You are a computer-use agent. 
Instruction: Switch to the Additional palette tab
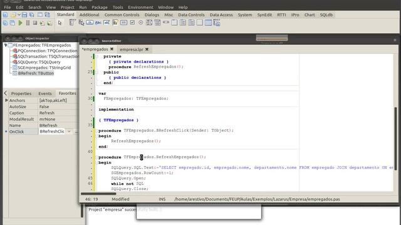pyautogui.click(x=89, y=15)
